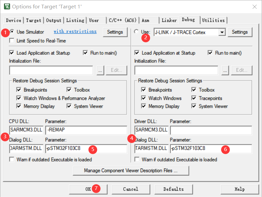Toggle simulator Run to main() checkbox
This screenshot has height=197, width=262.
[85, 53]
